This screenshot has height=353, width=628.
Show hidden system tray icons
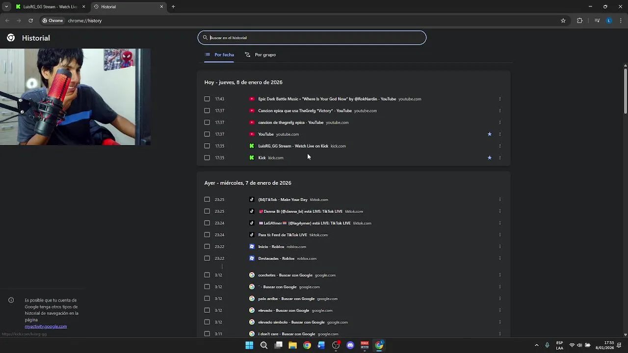click(x=536, y=345)
